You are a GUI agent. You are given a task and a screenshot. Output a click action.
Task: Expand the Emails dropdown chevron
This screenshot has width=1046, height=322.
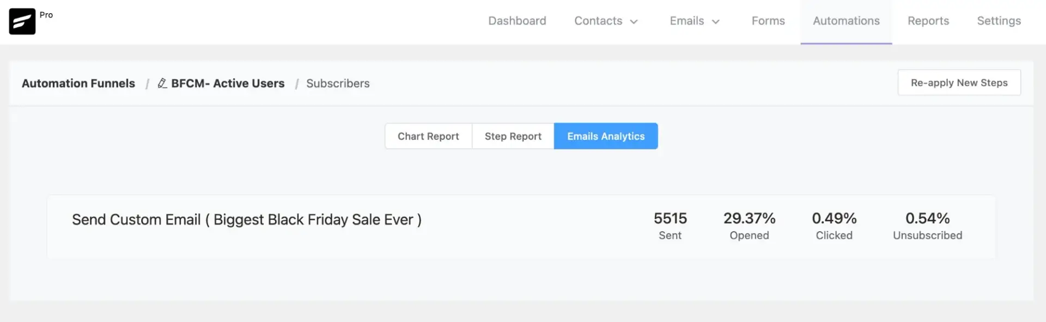(x=716, y=22)
